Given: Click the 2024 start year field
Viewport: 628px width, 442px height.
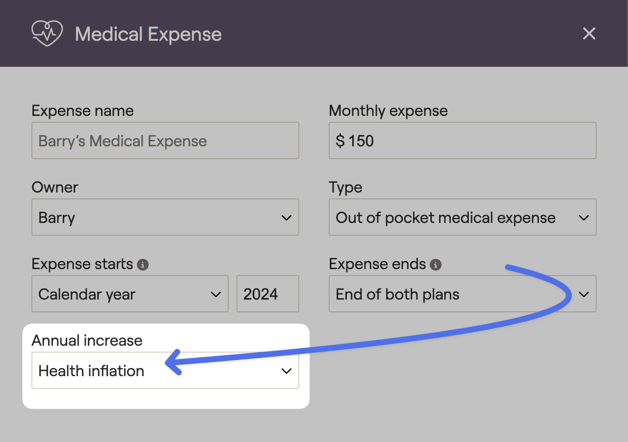Looking at the screenshot, I should [x=268, y=294].
